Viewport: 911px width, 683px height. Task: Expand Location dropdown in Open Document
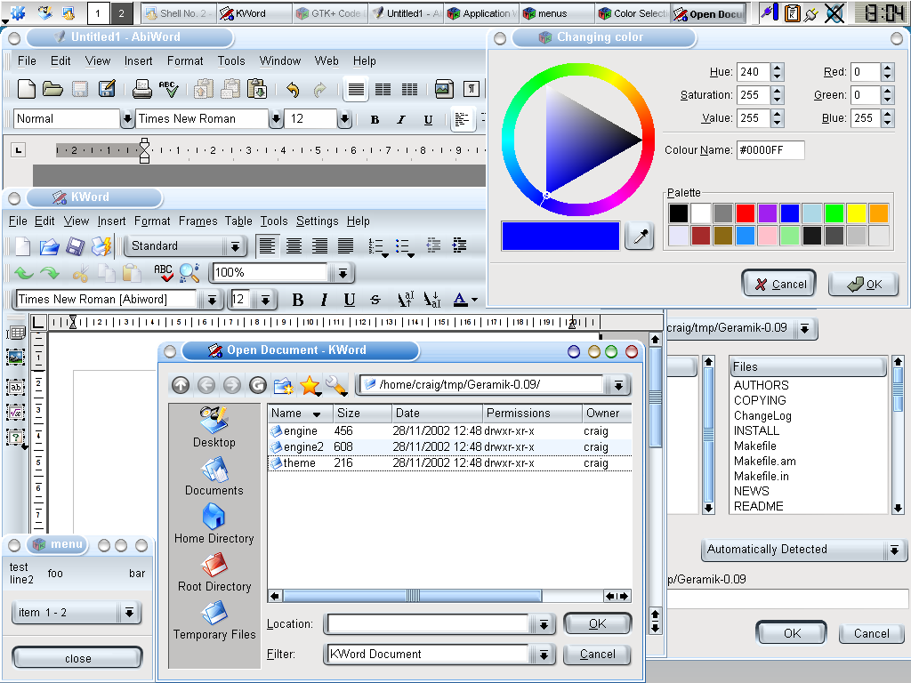tap(544, 624)
